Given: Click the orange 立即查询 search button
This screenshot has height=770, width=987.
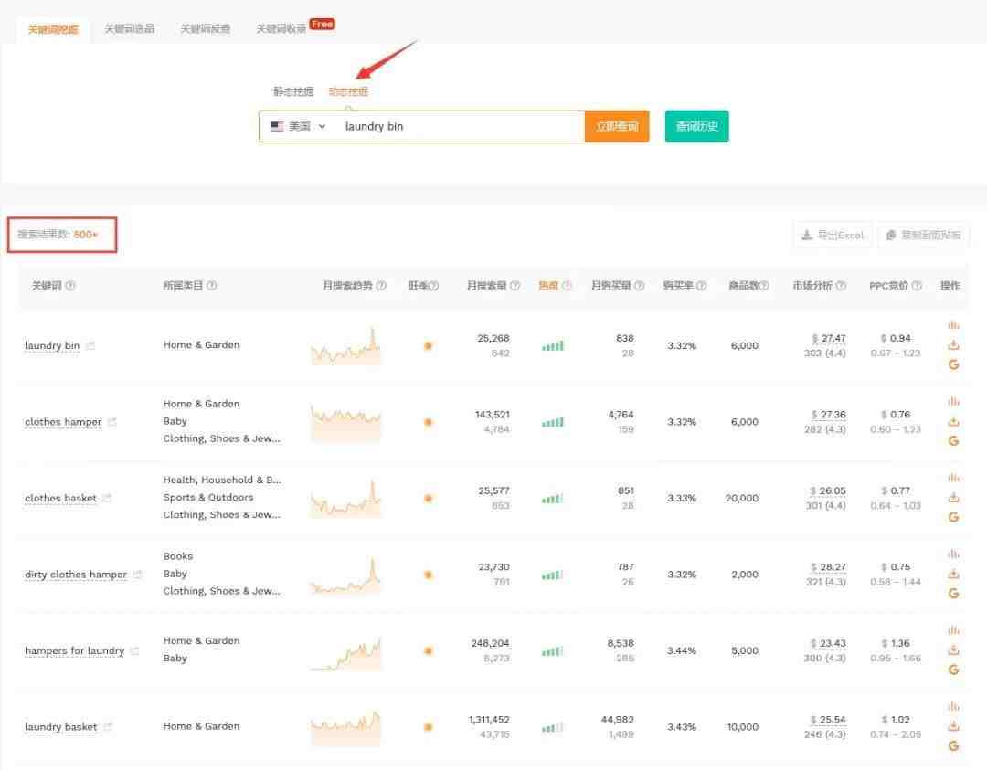Looking at the screenshot, I should coord(617,127).
